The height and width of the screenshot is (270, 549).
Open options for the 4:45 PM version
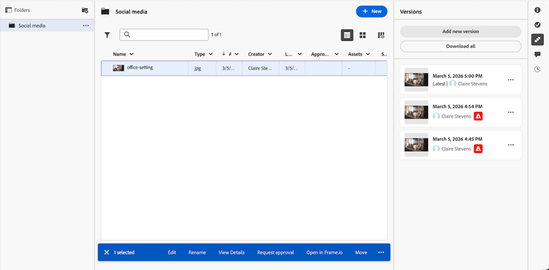[x=511, y=145]
